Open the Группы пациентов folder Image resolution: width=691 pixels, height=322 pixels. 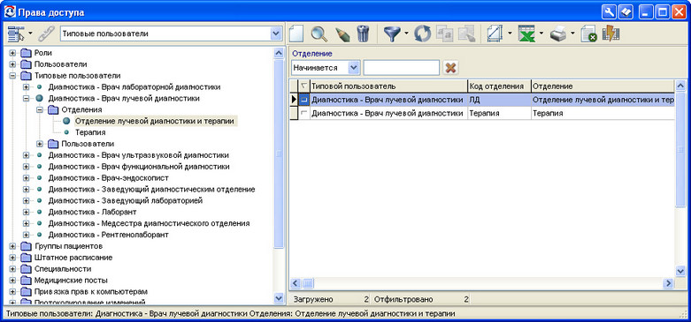68,246
